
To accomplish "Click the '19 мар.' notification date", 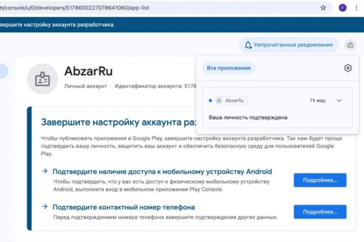I will coord(318,101).
